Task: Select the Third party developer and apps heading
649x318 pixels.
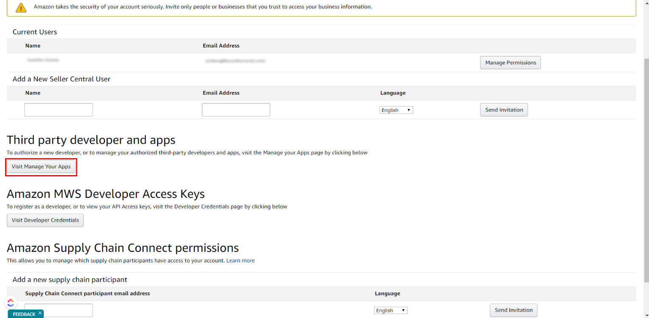Action: tap(91, 140)
